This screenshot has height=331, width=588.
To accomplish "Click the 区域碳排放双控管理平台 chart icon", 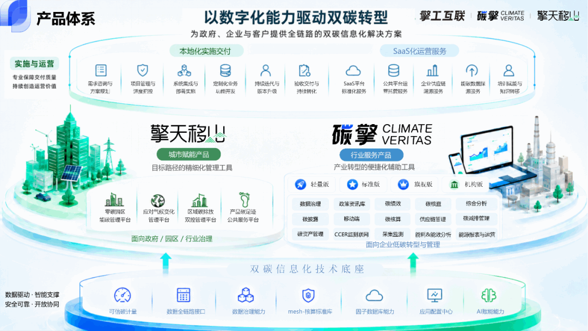I will tap(199, 200).
